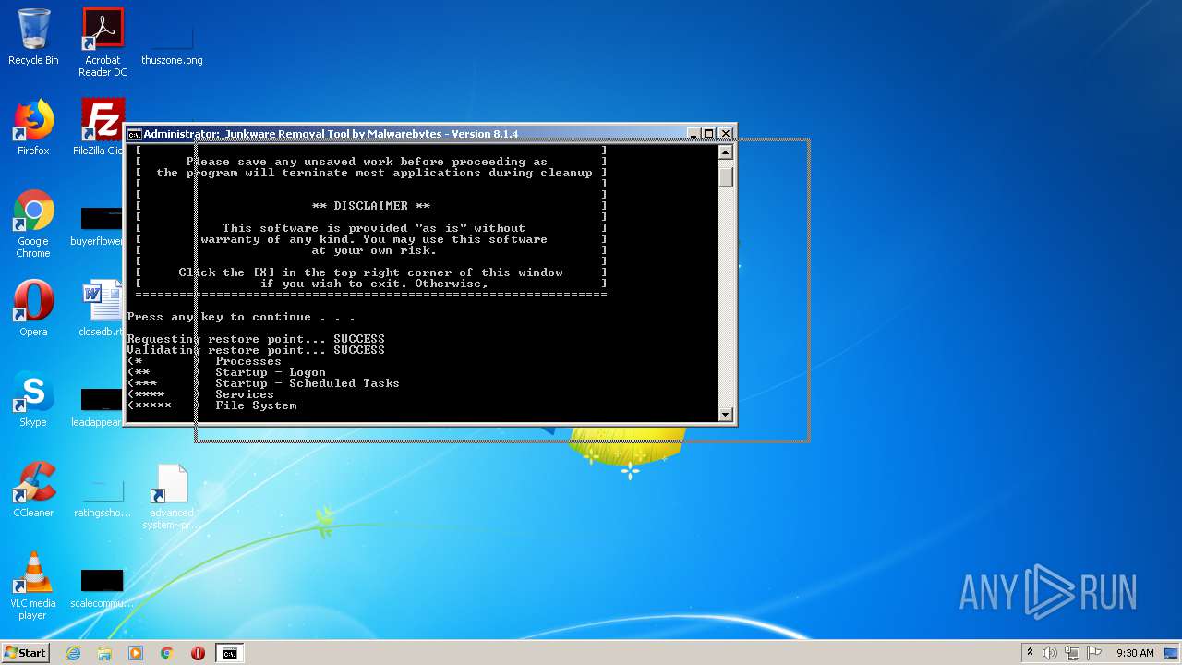Click the "Processes" line in console
1182x665 pixels.
point(248,361)
